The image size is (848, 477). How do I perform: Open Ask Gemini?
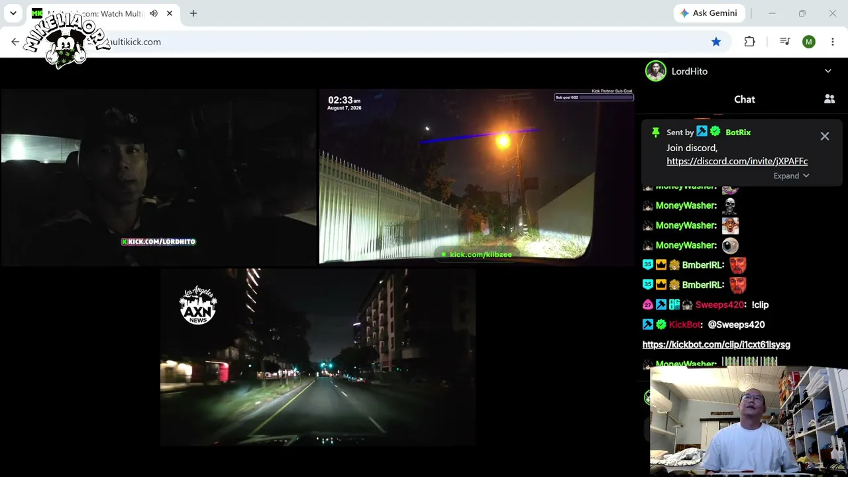pyautogui.click(x=709, y=13)
